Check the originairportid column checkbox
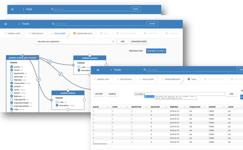Screen dimensions: 243x150 point(12,99)
